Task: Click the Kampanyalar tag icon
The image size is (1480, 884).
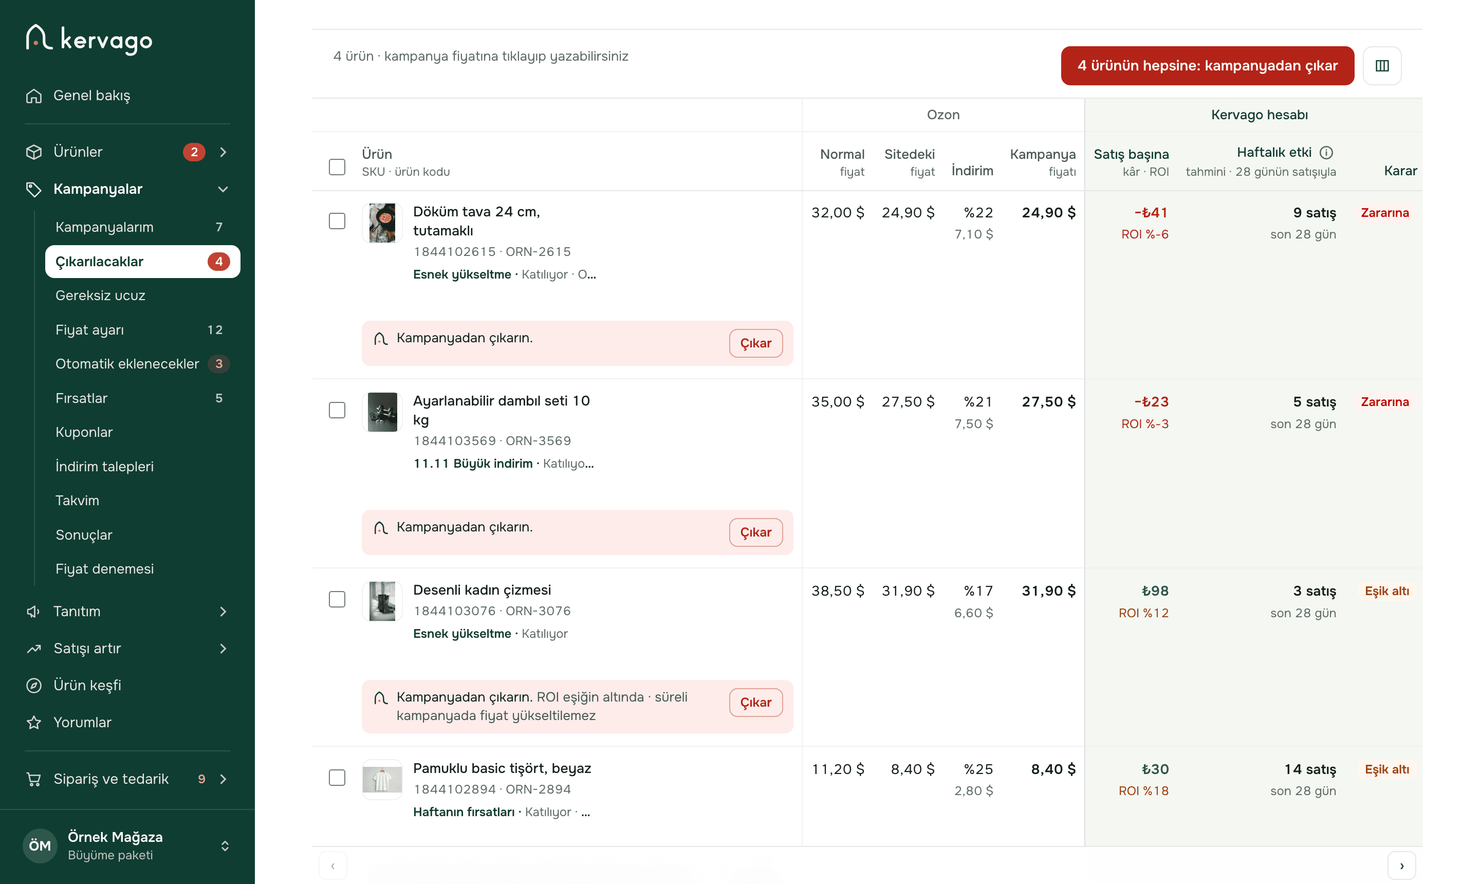Action: (34, 190)
